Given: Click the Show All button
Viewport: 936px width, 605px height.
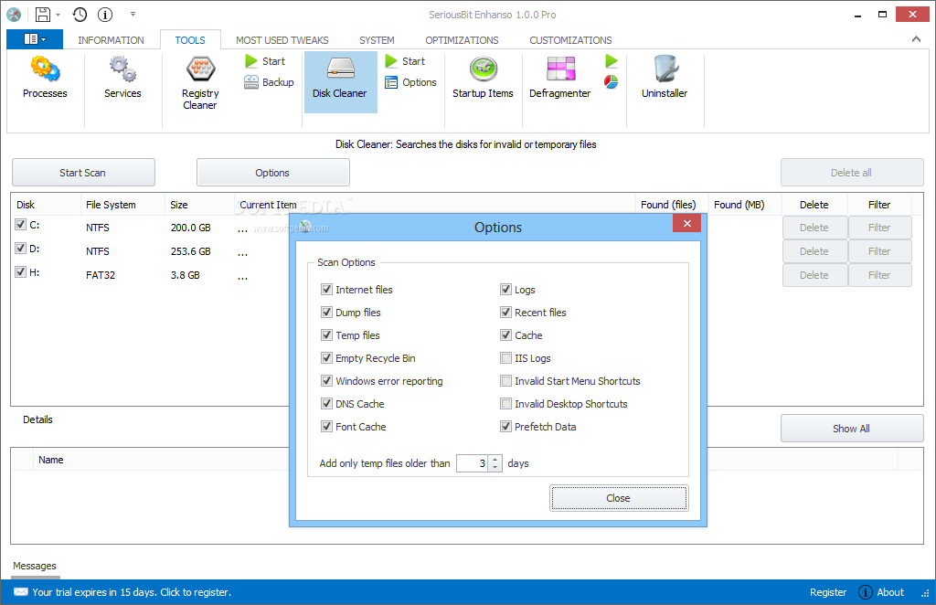Looking at the screenshot, I should 852,429.
